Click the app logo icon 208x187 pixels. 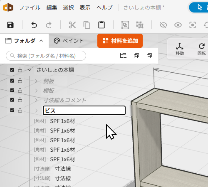8,7
